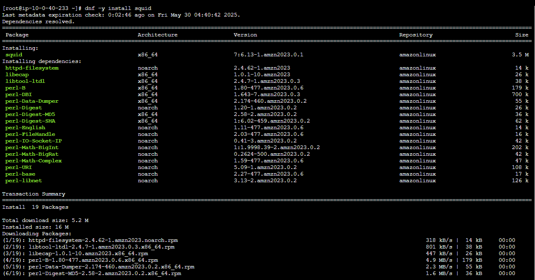Click the httpd-filesystem package name in the dependencies list
535x280 pixels.
pos(32,68)
